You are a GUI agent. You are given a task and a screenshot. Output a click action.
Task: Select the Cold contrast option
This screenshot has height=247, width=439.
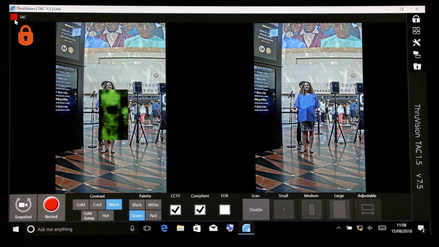coord(80,205)
